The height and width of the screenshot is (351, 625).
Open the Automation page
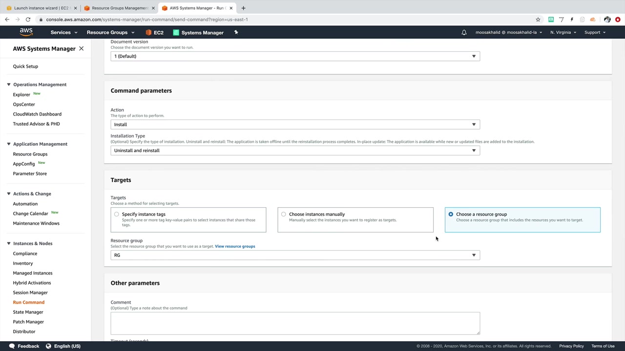point(25,204)
